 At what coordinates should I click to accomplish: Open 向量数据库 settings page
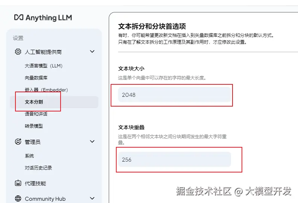point(36,78)
